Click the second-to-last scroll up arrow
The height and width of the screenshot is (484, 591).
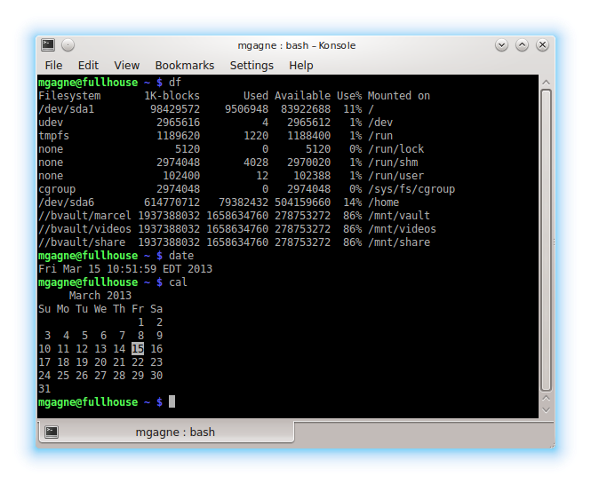tap(547, 399)
